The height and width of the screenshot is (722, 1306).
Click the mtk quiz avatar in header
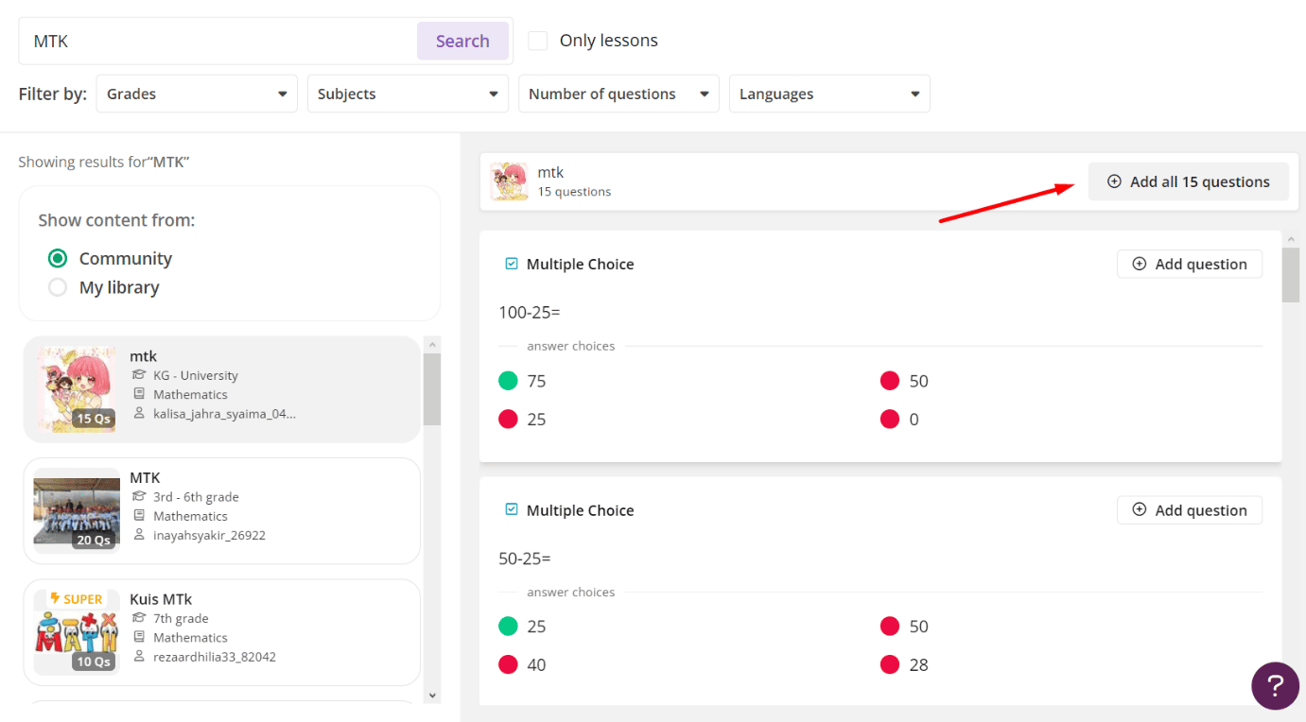point(510,181)
